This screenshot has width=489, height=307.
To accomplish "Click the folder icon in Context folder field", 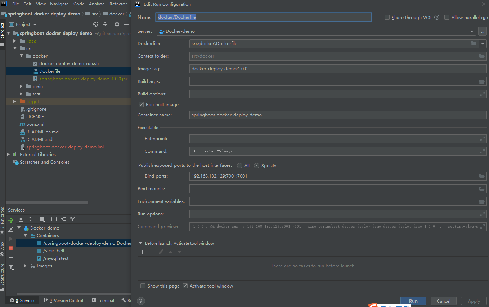I will pyautogui.click(x=482, y=56).
